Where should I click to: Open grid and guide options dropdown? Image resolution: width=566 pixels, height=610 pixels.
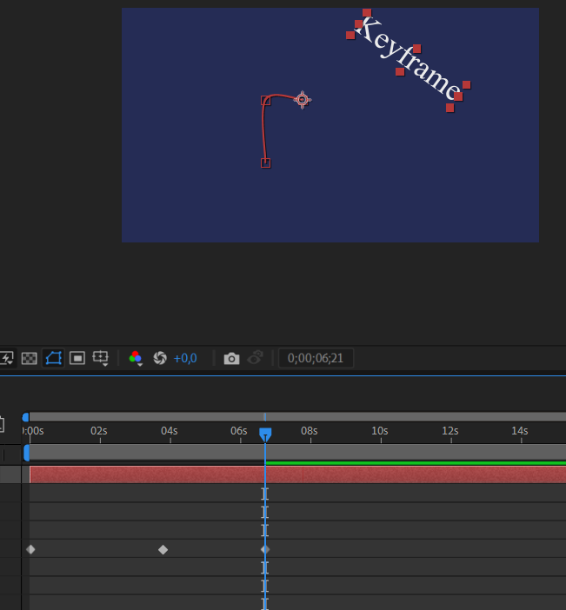coord(101,358)
